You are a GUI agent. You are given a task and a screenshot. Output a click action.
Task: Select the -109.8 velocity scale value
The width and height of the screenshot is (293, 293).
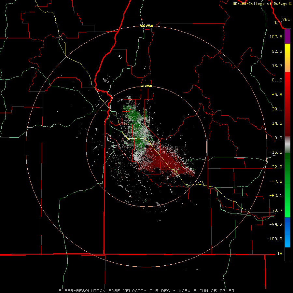tap(274, 239)
